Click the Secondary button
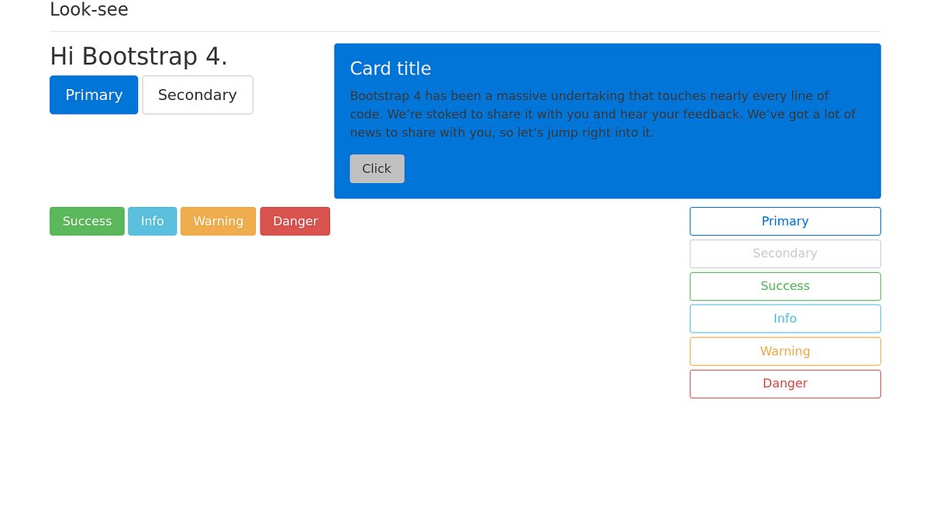The height and width of the screenshot is (531, 930). tap(197, 95)
